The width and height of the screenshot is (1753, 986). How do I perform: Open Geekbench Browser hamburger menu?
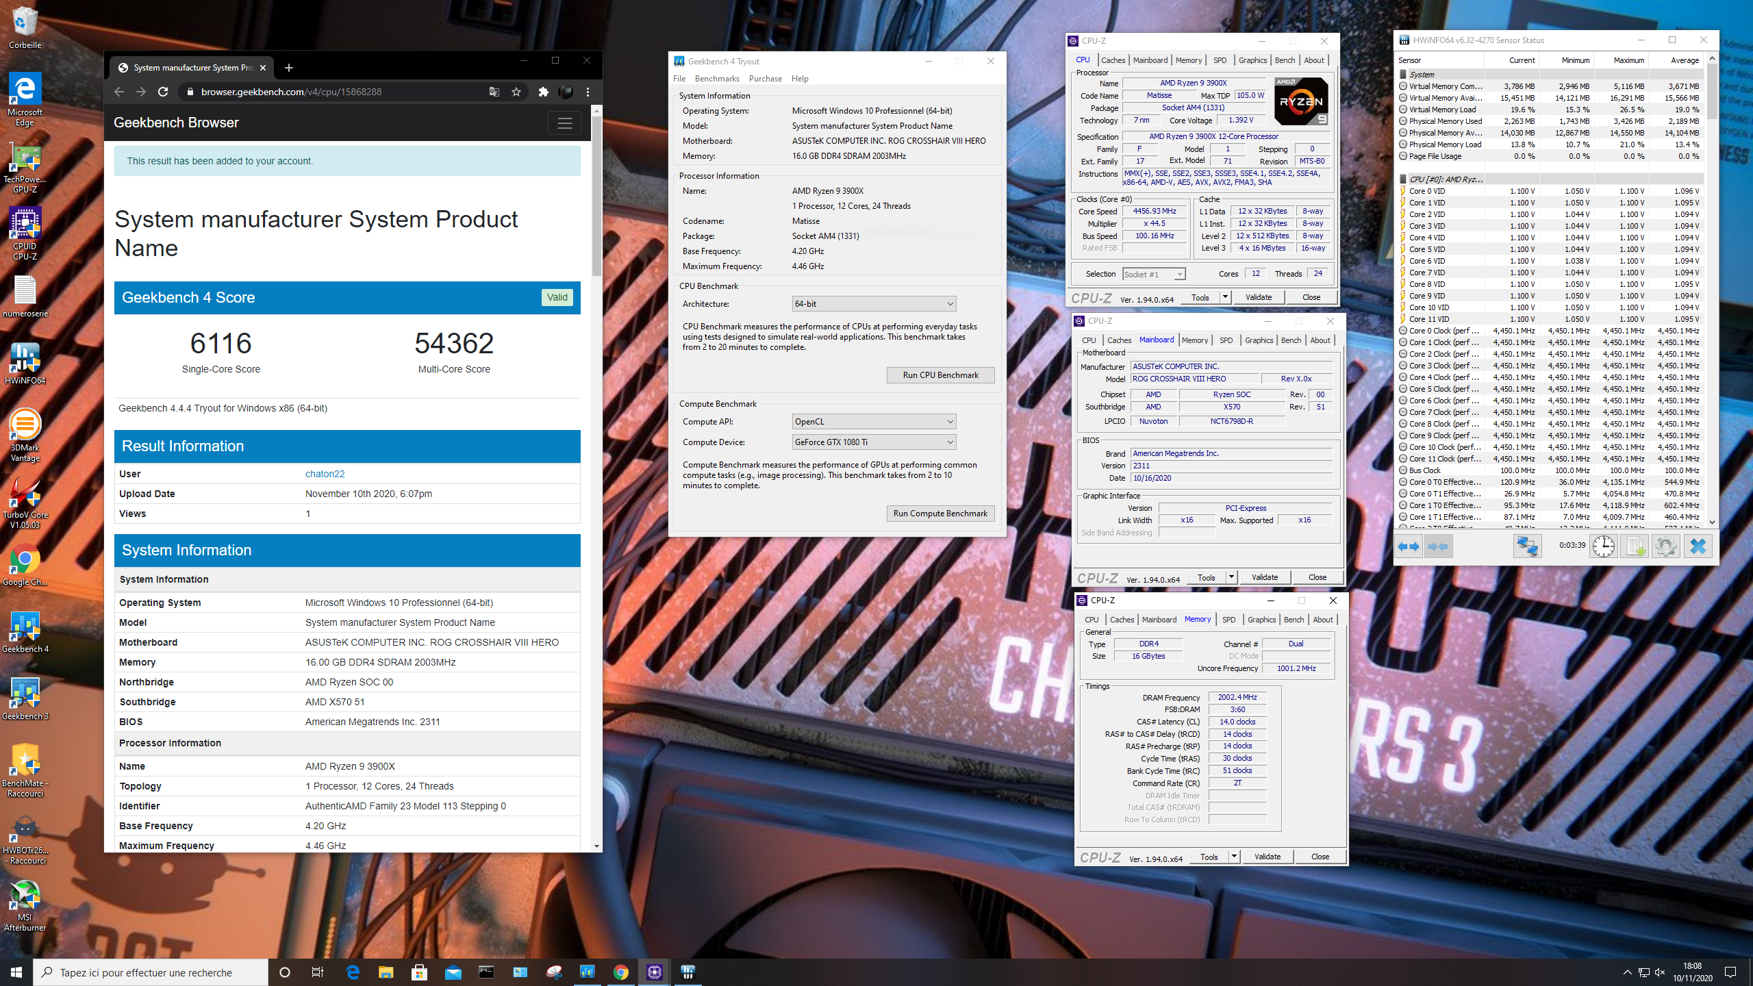coord(565,123)
